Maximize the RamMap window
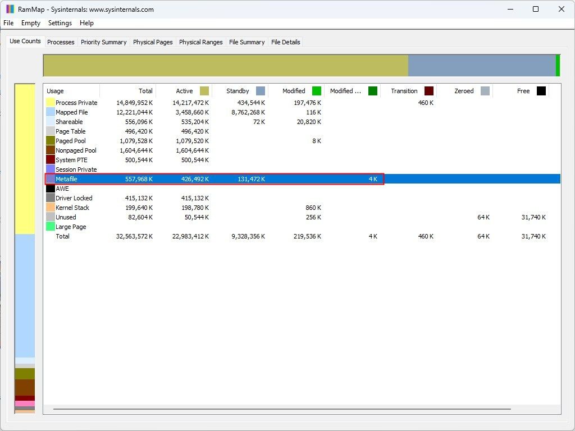Screen dimensions: 575x431 [x=535, y=9]
